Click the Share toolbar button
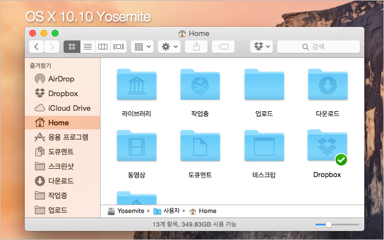Screen dimensions: 384x240 click(196, 47)
